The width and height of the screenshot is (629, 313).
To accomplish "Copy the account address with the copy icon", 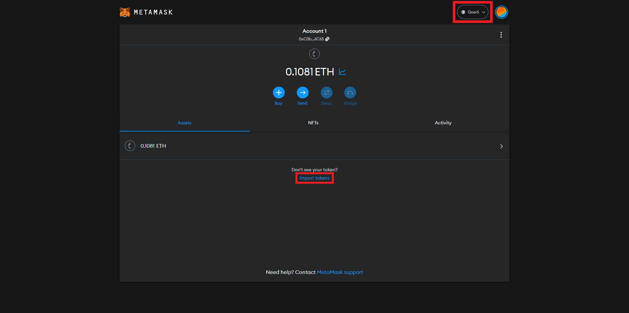I will 327,39.
